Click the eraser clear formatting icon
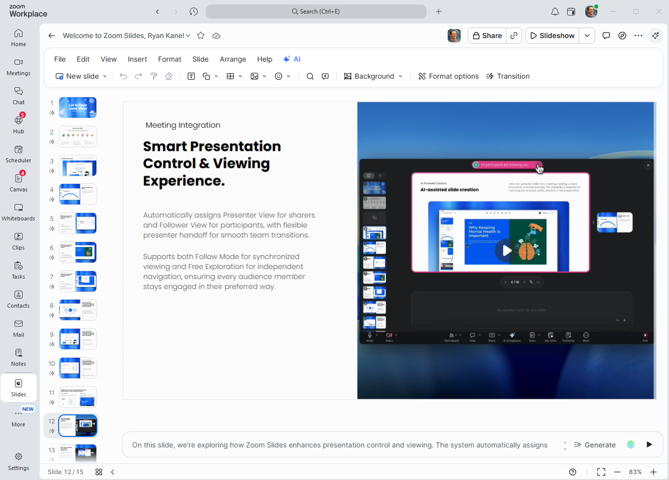Screen dimensions: 669x480 point(169,76)
